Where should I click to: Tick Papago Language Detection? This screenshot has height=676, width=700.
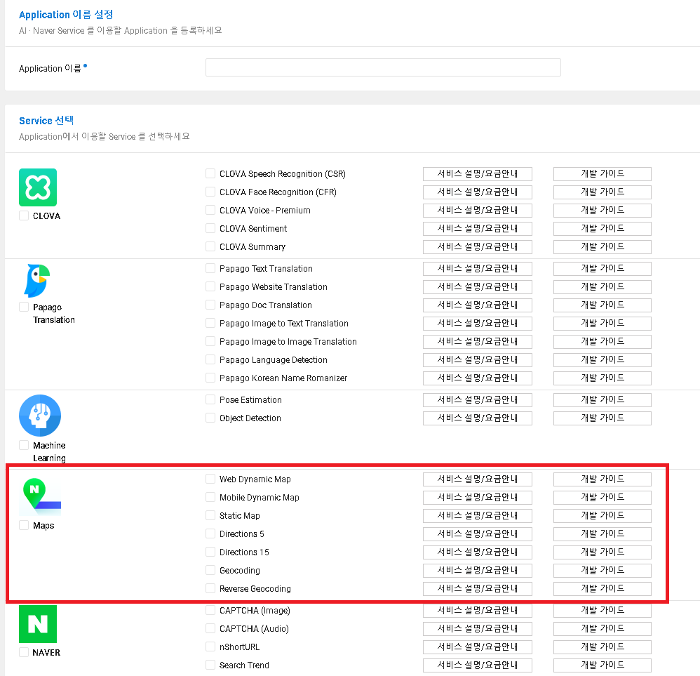point(210,359)
